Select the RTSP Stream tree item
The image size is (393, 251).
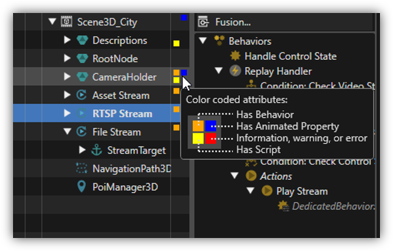coord(123,114)
